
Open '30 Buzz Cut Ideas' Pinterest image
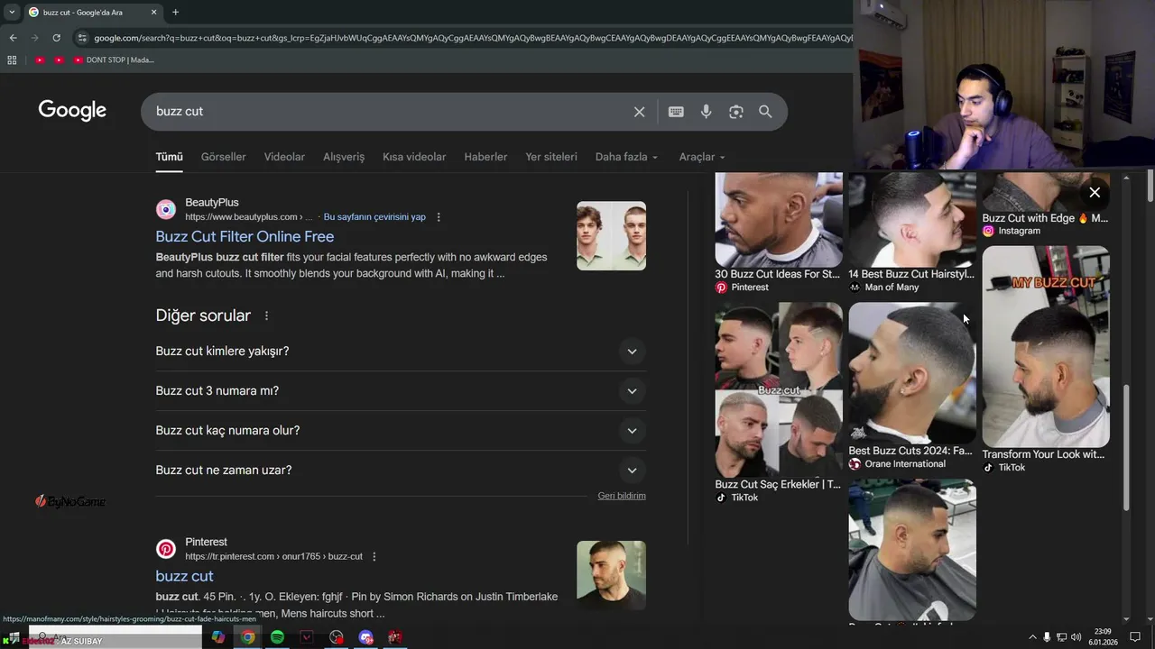click(779, 219)
